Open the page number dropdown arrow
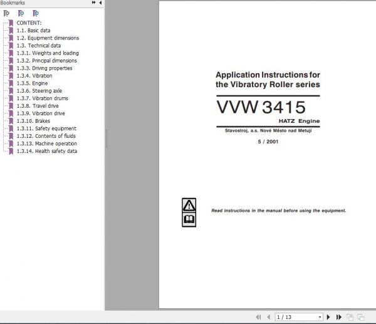Screen dimensions: 376x324 click(320, 317)
